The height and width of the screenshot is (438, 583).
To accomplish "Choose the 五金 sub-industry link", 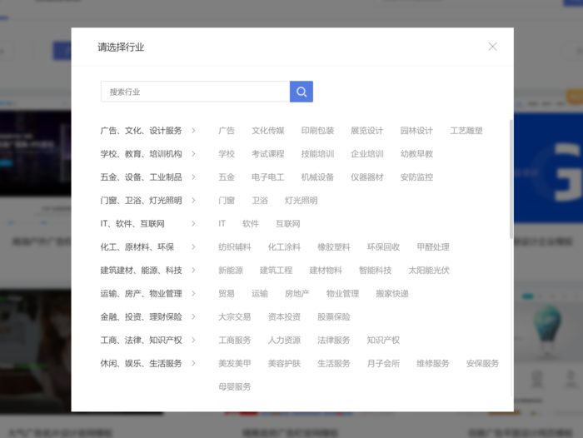I will pyautogui.click(x=227, y=177).
